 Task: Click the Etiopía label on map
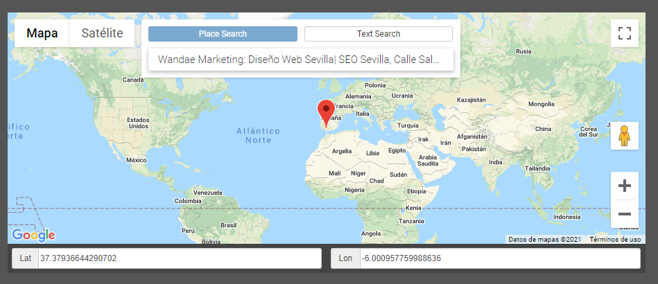(416, 191)
